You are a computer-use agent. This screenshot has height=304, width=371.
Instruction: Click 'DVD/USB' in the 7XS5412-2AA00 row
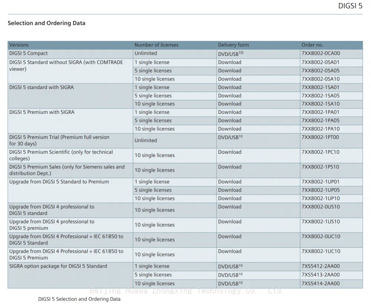point(230,267)
